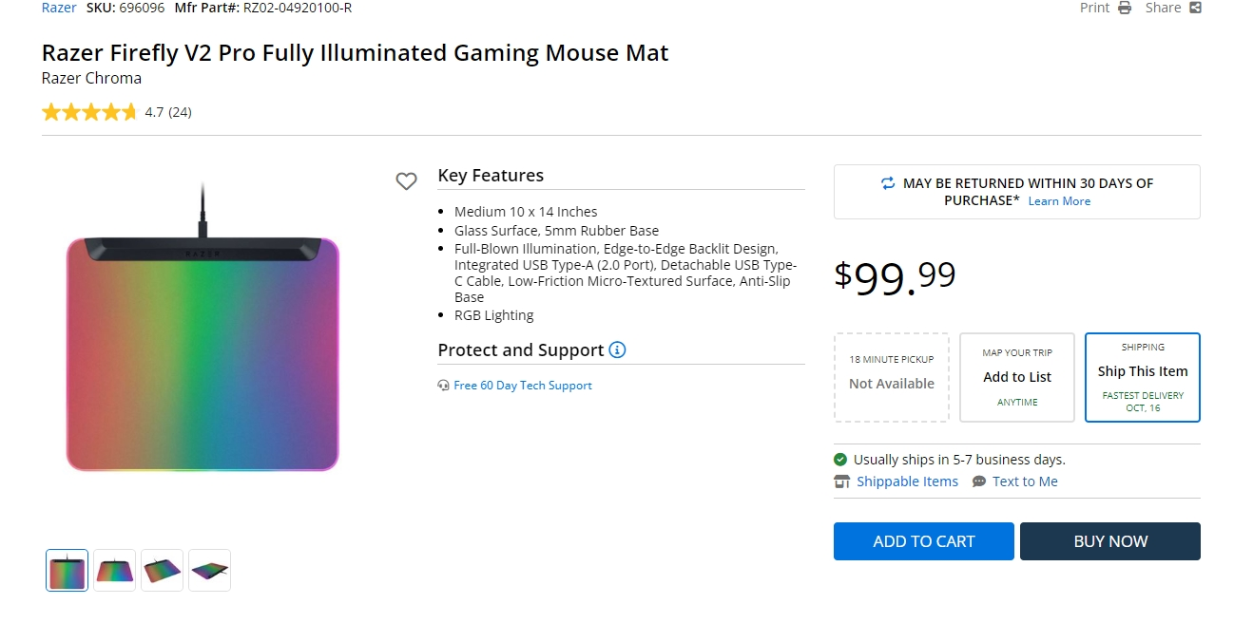Select the 18 Minute Pickup option
Viewport: 1253px width, 642px height.
tap(892, 377)
